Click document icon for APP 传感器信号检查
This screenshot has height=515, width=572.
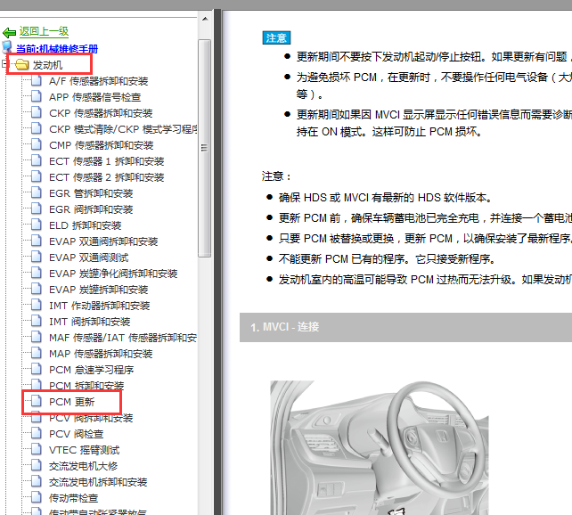(37, 96)
